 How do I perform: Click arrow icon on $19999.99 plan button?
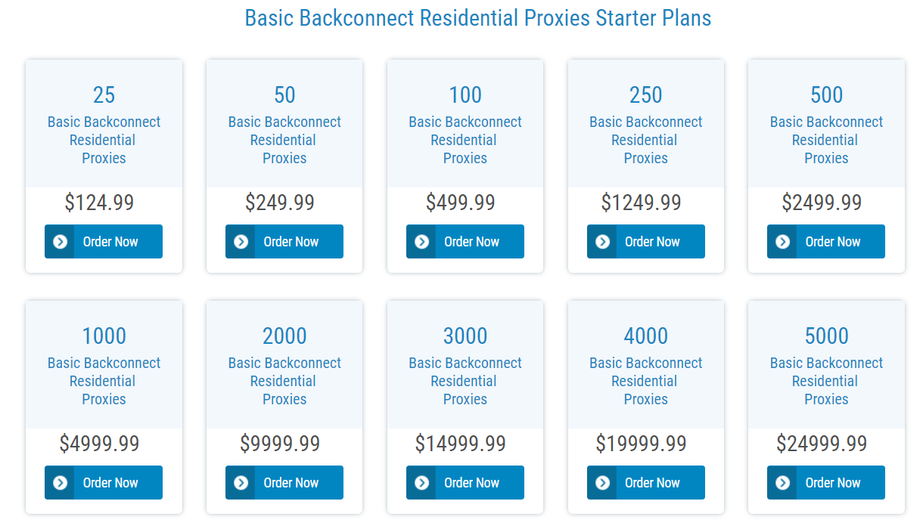click(603, 483)
